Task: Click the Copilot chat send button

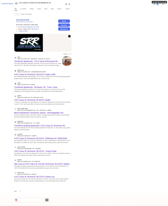Action: (x=47, y=200)
